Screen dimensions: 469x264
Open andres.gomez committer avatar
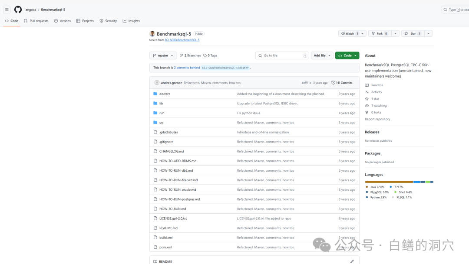(157, 83)
